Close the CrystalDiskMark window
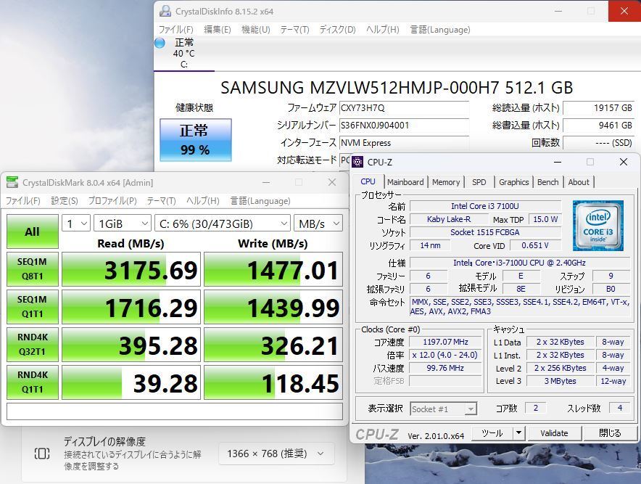 click(x=332, y=182)
